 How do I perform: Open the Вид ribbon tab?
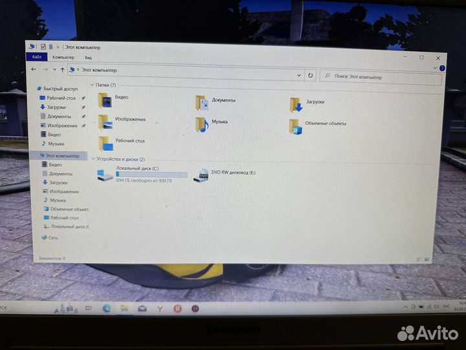click(x=88, y=58)
